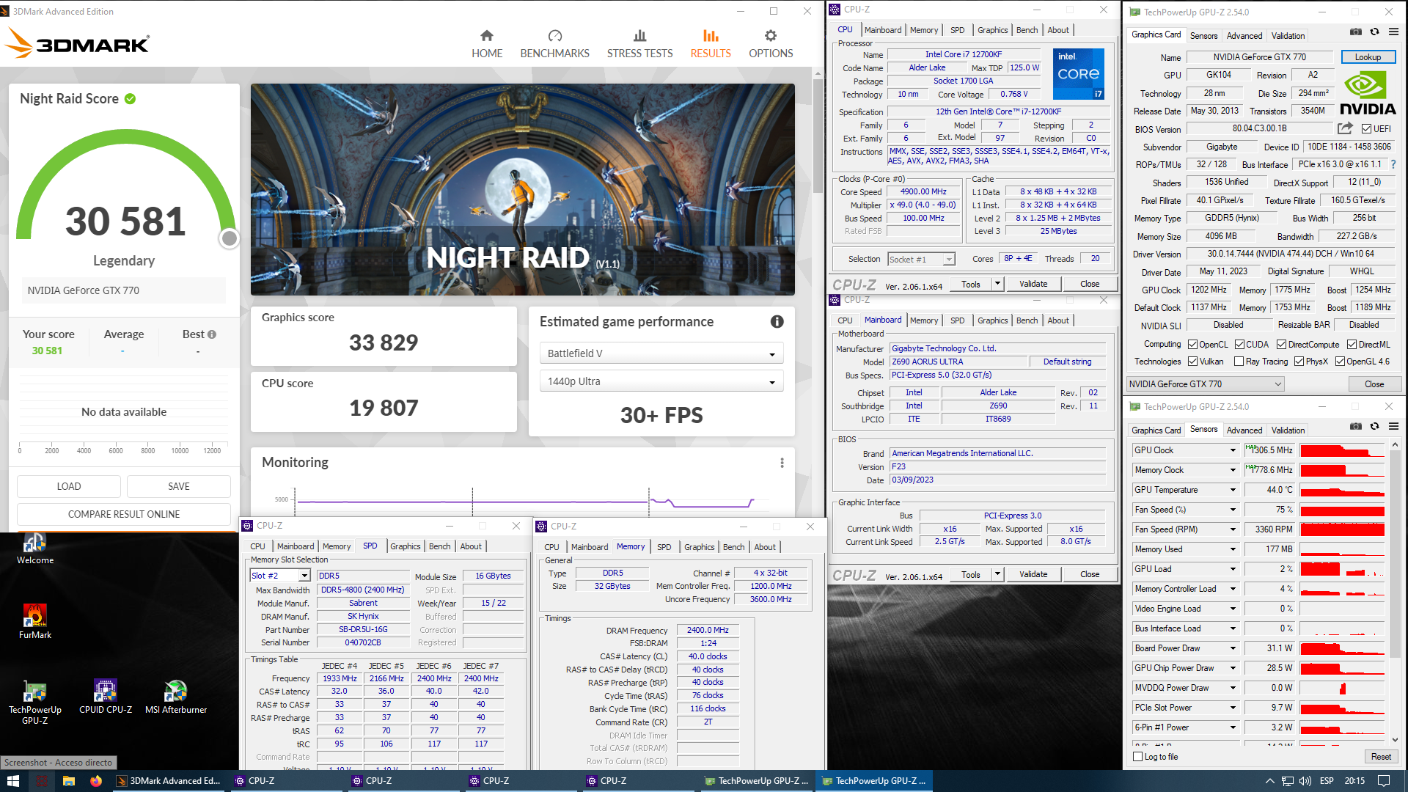The width and height of the screenshot is (1408, 792).
Task: Launch MSI Afterburner from desktop
Action: coord(176,697)
